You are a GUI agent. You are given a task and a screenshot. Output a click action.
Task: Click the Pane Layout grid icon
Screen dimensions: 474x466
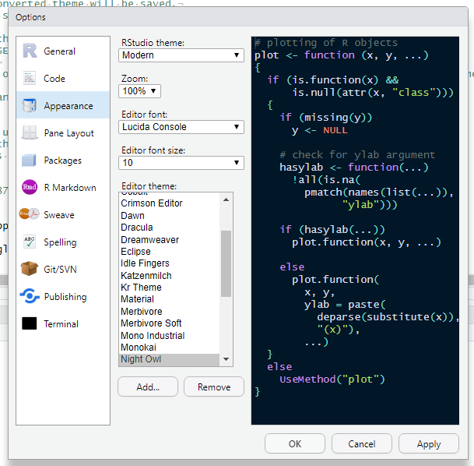[x=30, y=133]
